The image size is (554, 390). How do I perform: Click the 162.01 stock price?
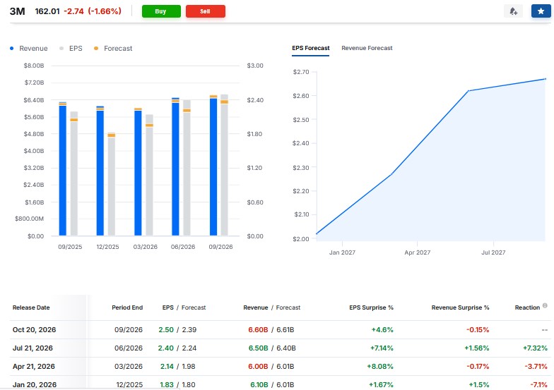click(x=47, y=11)
